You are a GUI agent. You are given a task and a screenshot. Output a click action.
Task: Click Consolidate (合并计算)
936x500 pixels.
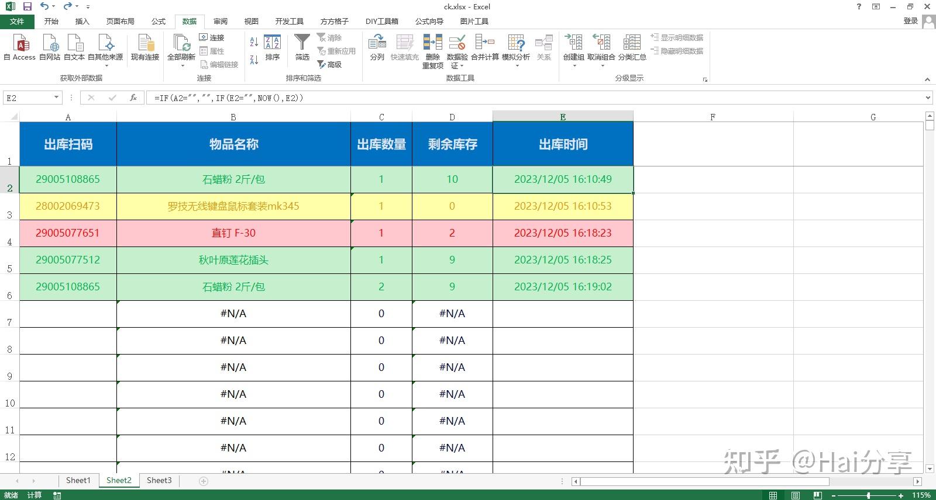(485, 47)
